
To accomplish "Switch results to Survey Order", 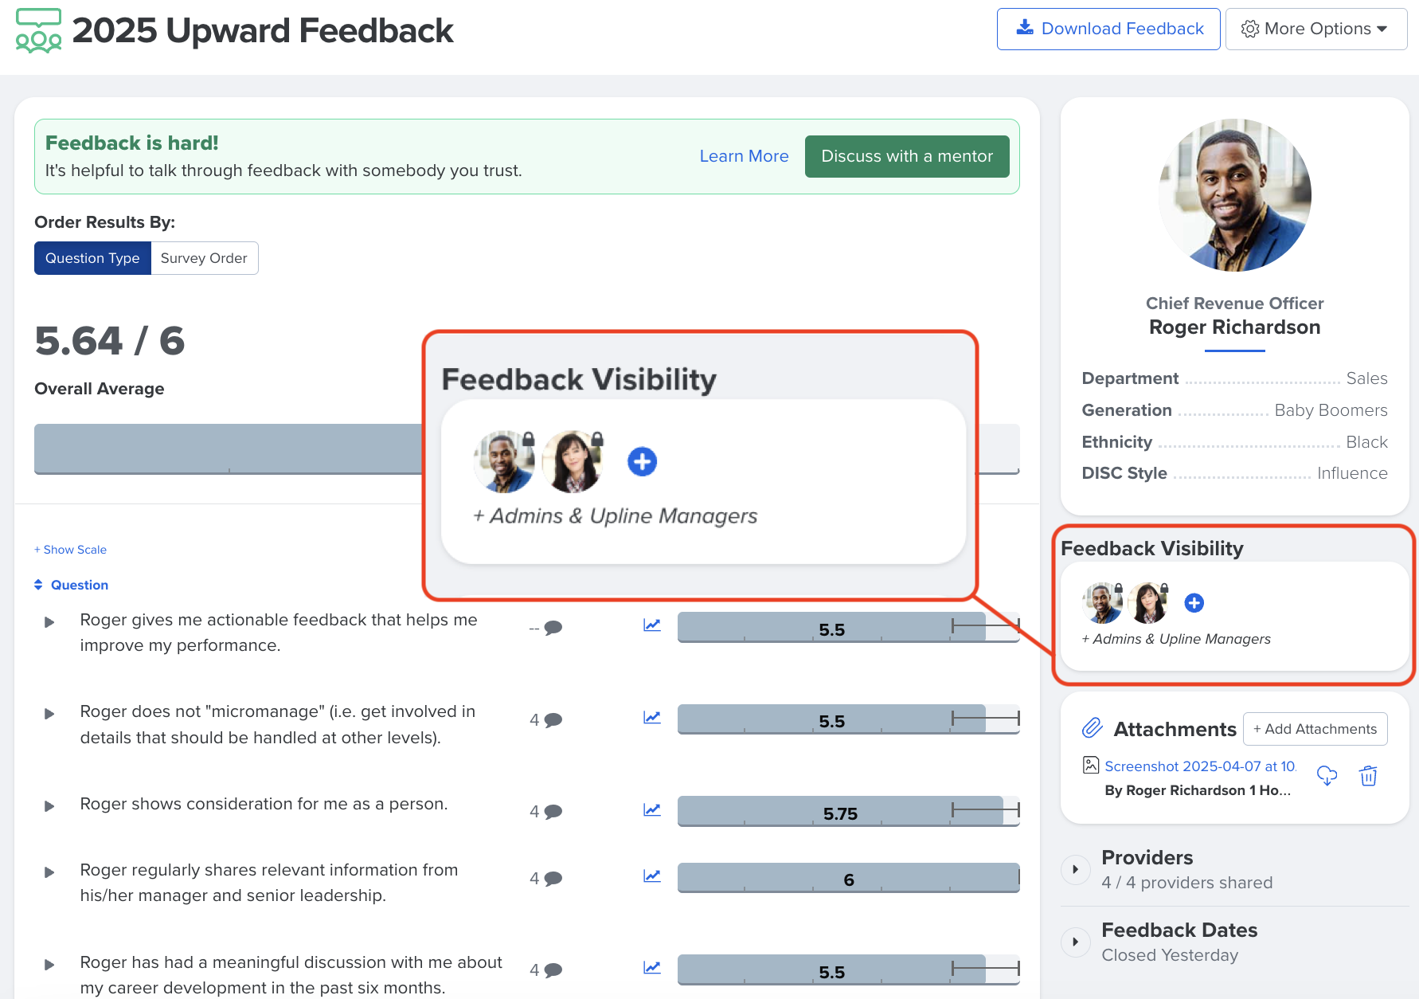I will coord(204,258).
